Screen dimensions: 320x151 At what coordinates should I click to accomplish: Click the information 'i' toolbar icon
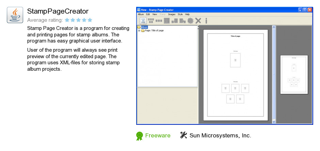[x=206, y=21]
